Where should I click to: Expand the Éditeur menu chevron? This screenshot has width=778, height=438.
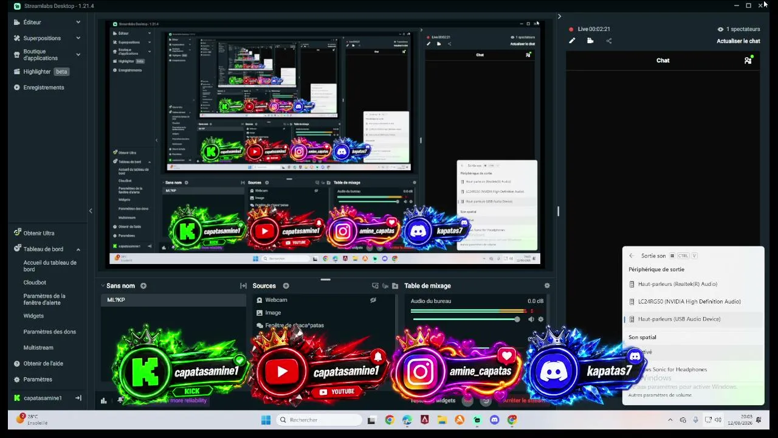(78, 22)
